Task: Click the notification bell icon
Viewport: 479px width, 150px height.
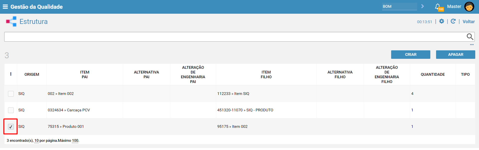Action: click(438, 7)
